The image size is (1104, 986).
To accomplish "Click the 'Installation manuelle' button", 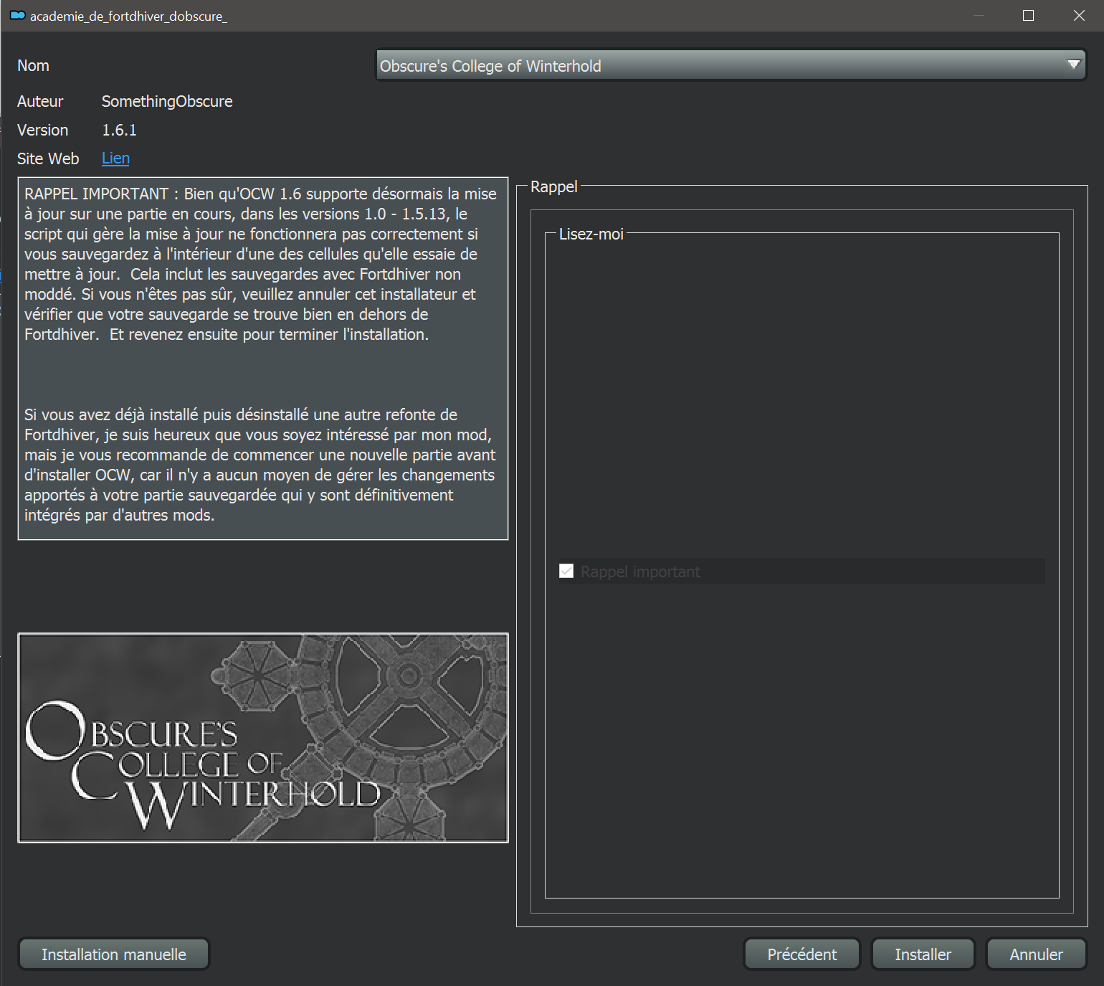I will pos(113,954).
